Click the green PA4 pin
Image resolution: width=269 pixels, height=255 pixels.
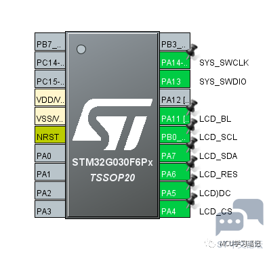175,209
